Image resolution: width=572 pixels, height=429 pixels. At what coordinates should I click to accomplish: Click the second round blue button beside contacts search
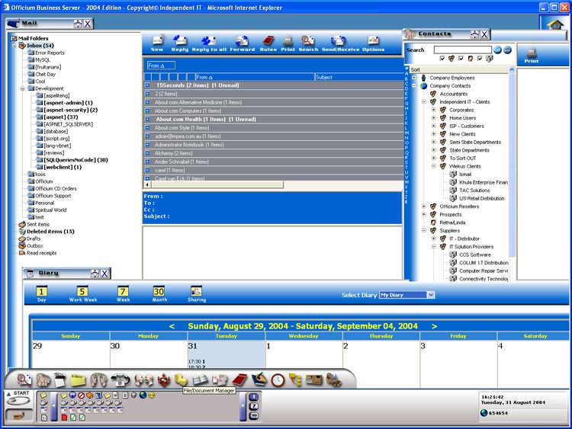[507, 50]
